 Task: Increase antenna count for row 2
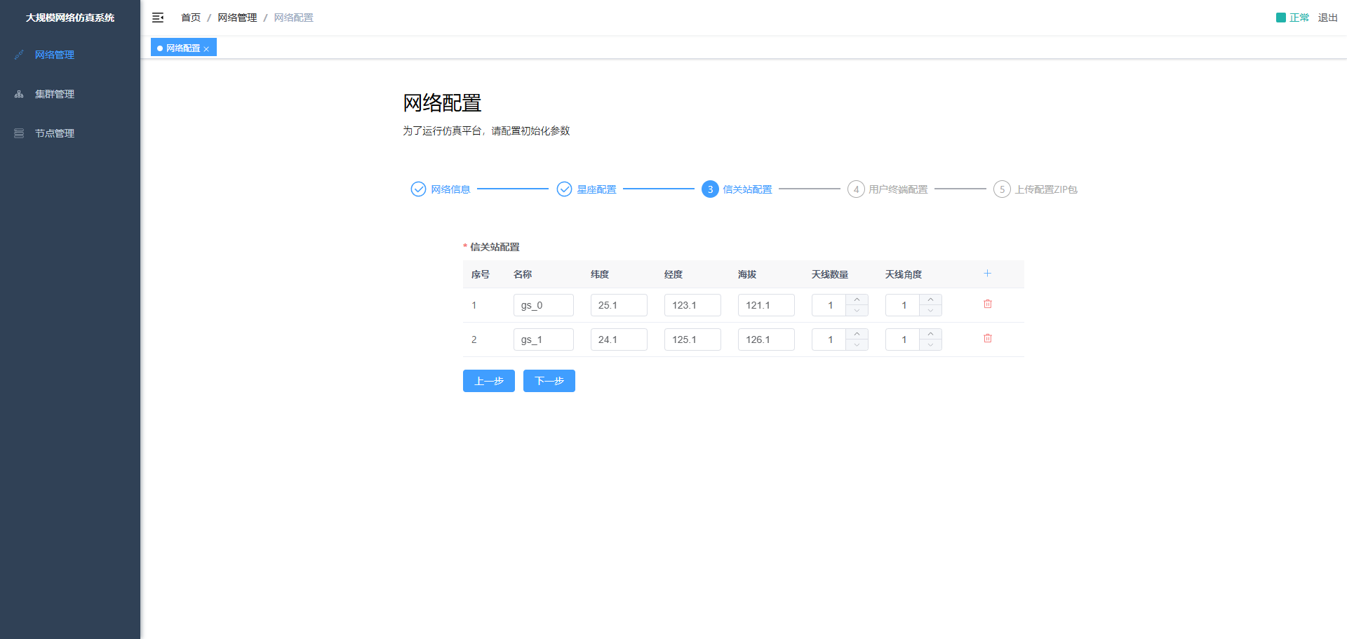point(857,335)
